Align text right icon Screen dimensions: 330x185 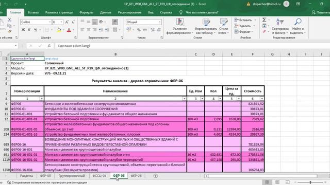tap(95, 30)
